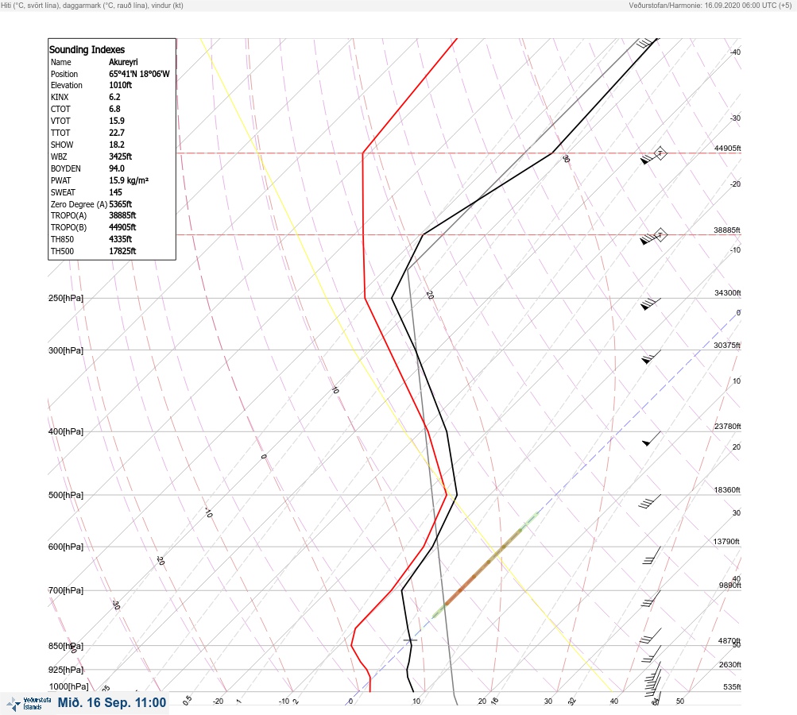Click the wind barb at 300 hPa
797x715 pixels.
click(651, 357)
